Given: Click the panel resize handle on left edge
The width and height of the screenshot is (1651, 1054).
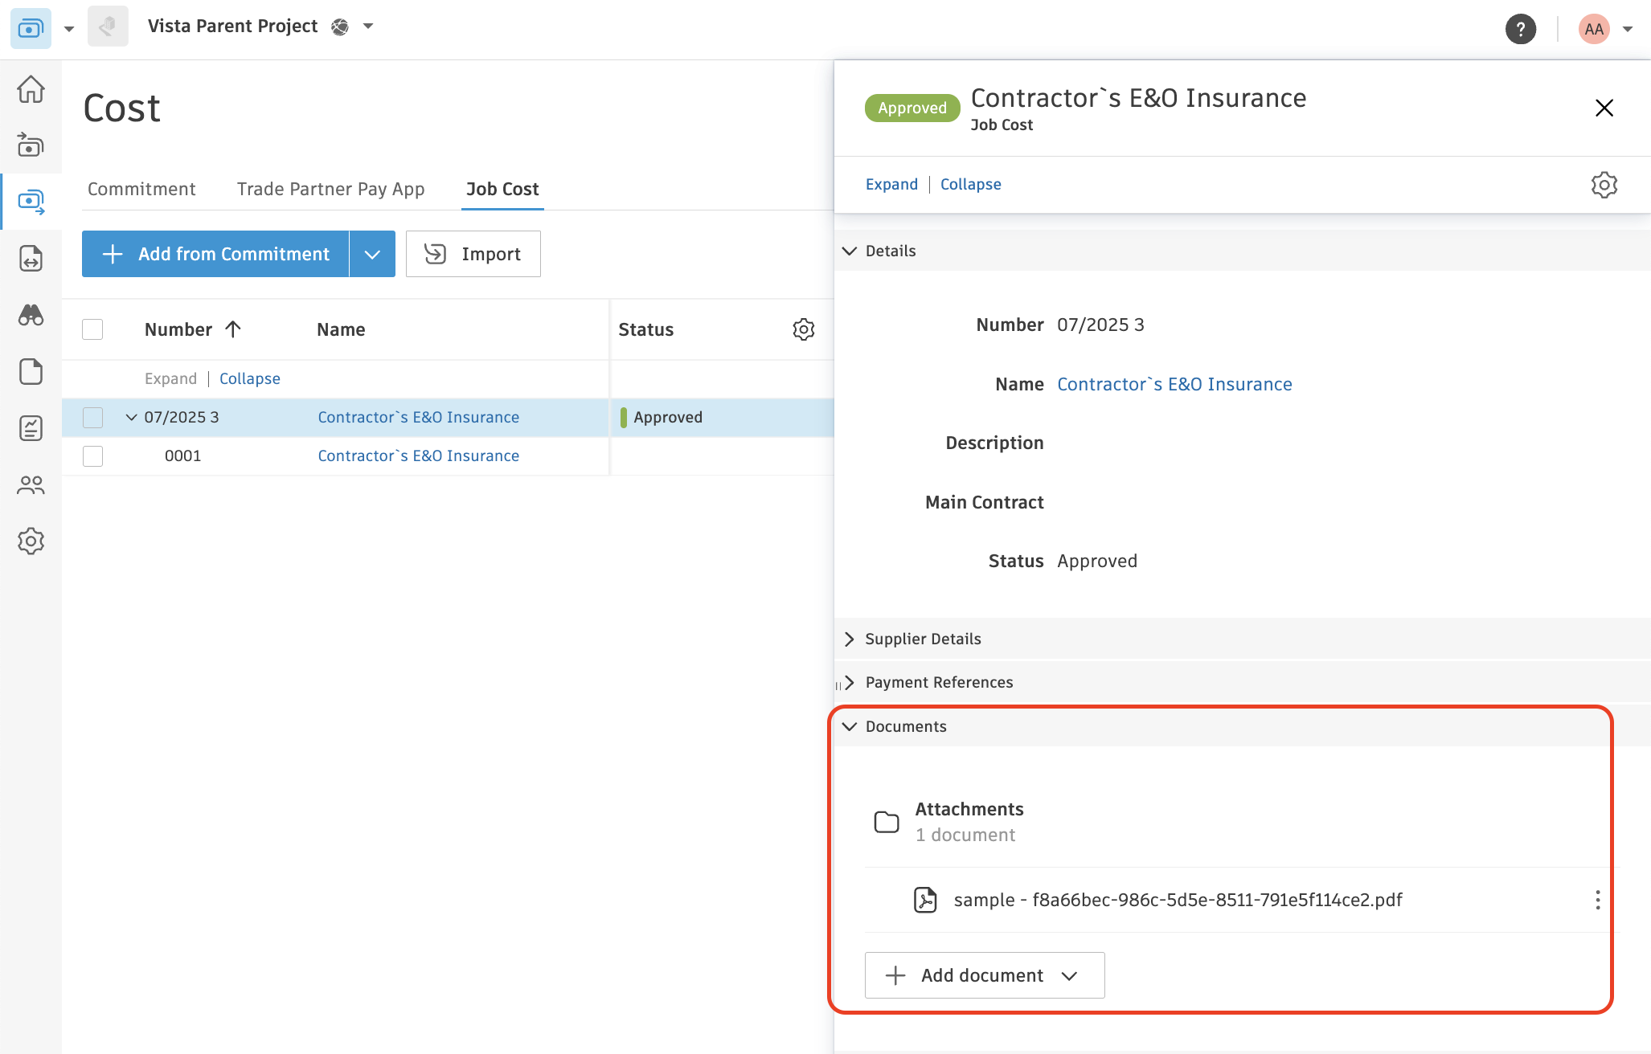Looking at the screenshot, I should [838, 685].
